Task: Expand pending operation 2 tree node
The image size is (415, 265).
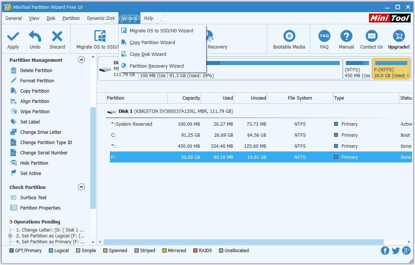Action: point(10,236)
